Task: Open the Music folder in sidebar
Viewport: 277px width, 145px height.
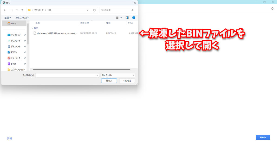Action: point(15,58)
